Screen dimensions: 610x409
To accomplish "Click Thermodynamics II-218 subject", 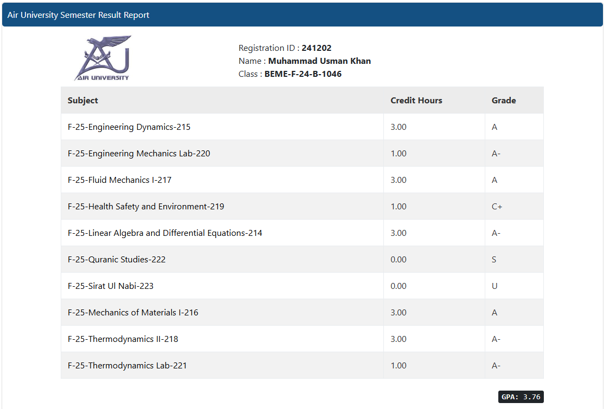I will (x=123, y=339).
